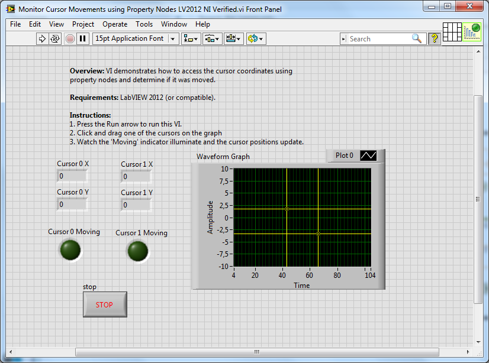The width and height of the screenshot is (489, 363).
Task: Click the Run arrow button
Action: (x=42, y=38)
